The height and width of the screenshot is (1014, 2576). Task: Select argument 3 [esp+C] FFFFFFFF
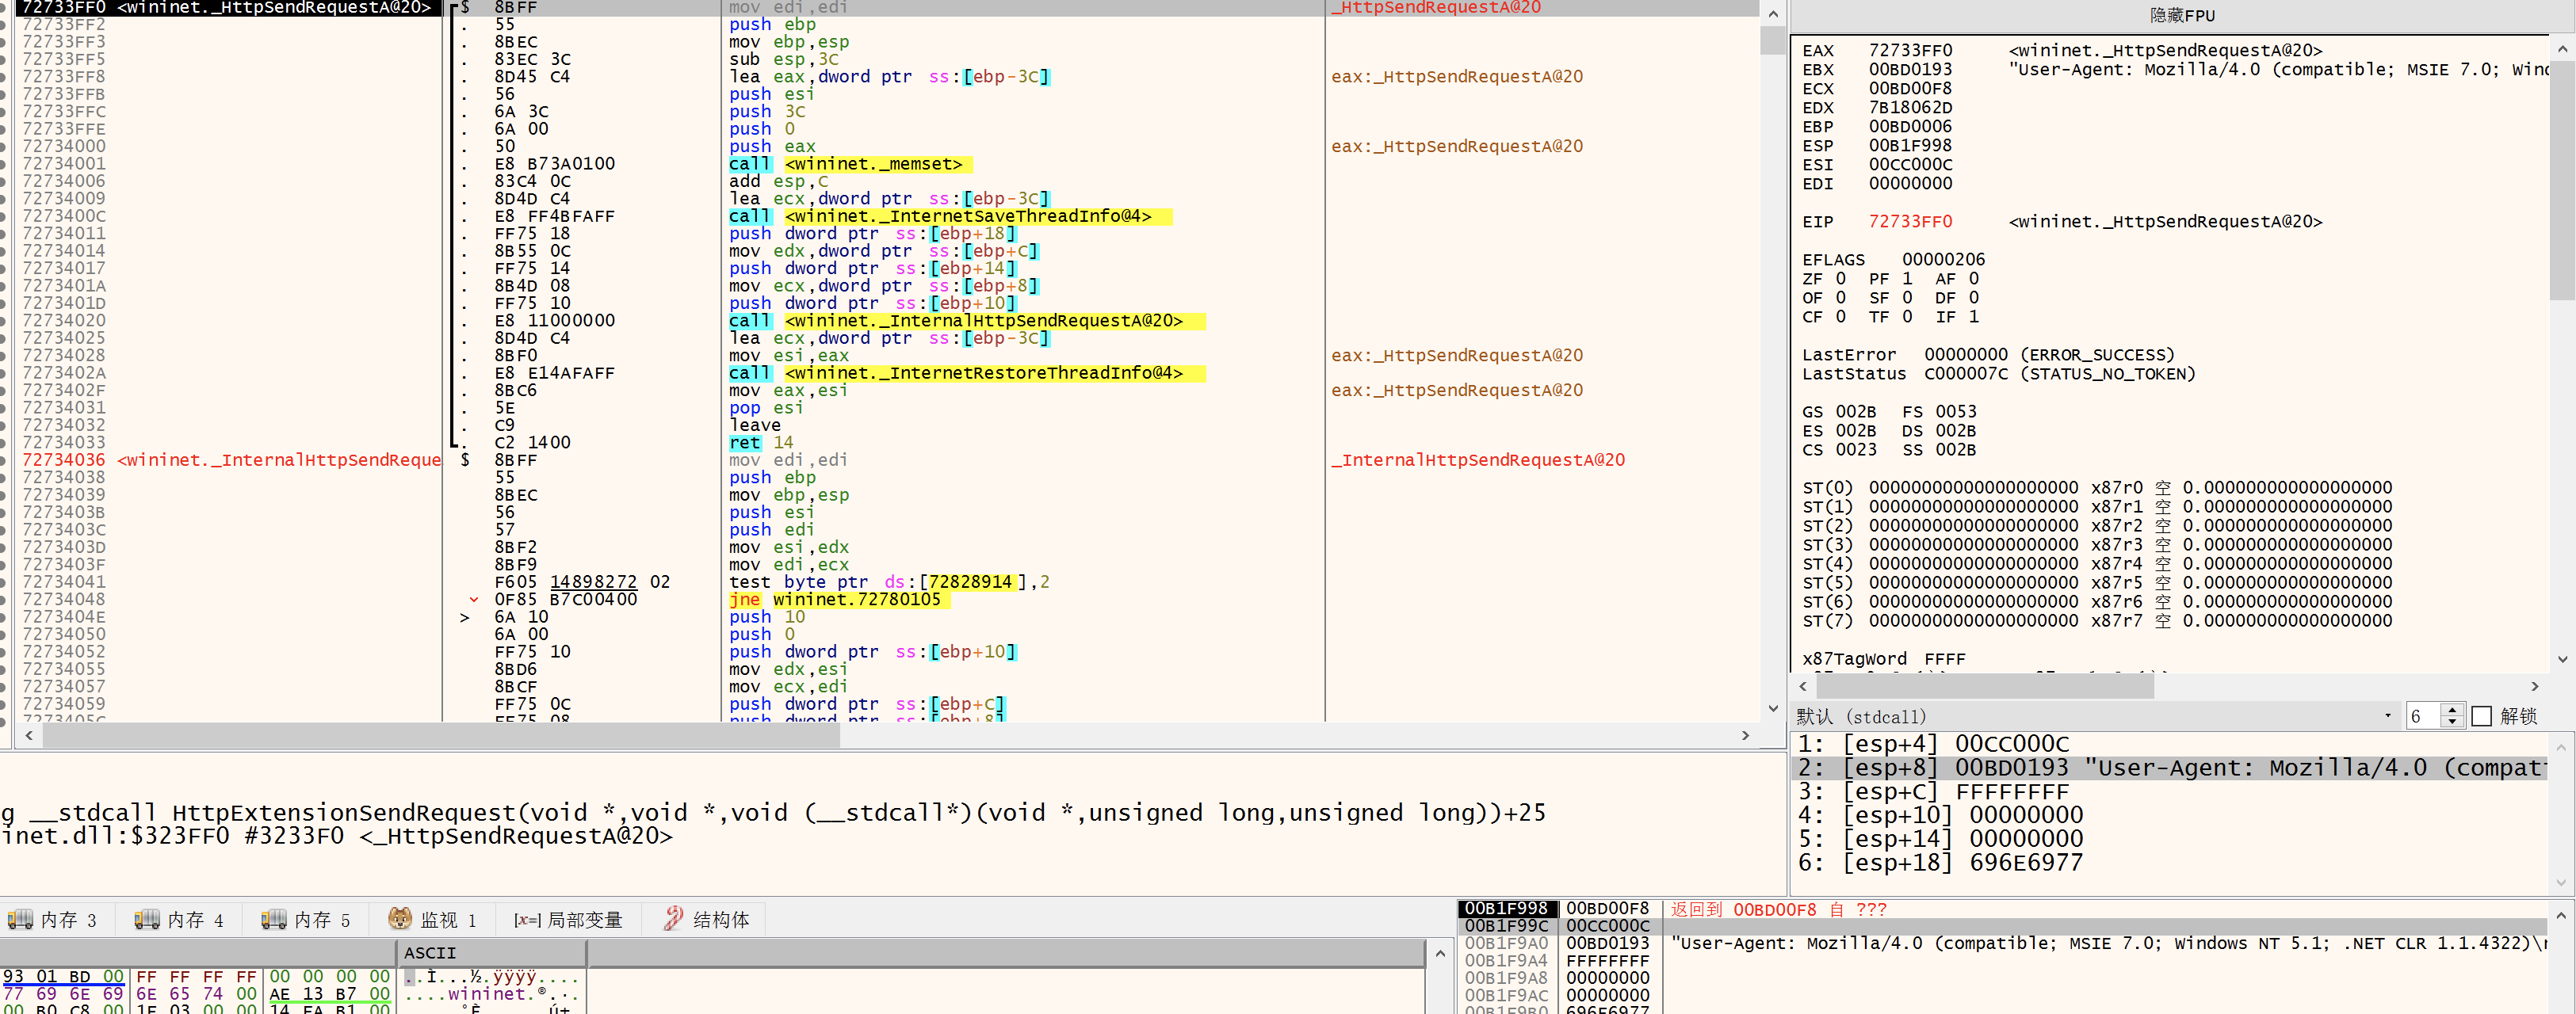1933,791
